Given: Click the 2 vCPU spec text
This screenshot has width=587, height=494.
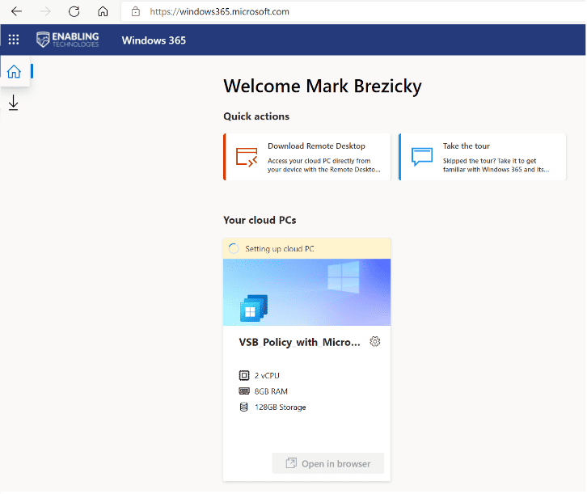Looking at the screenshot, I should 267,375.
